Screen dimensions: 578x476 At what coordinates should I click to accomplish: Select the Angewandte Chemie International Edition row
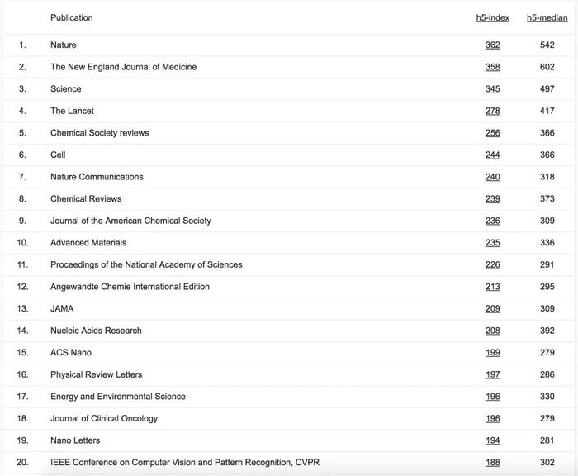pos(289,287)
